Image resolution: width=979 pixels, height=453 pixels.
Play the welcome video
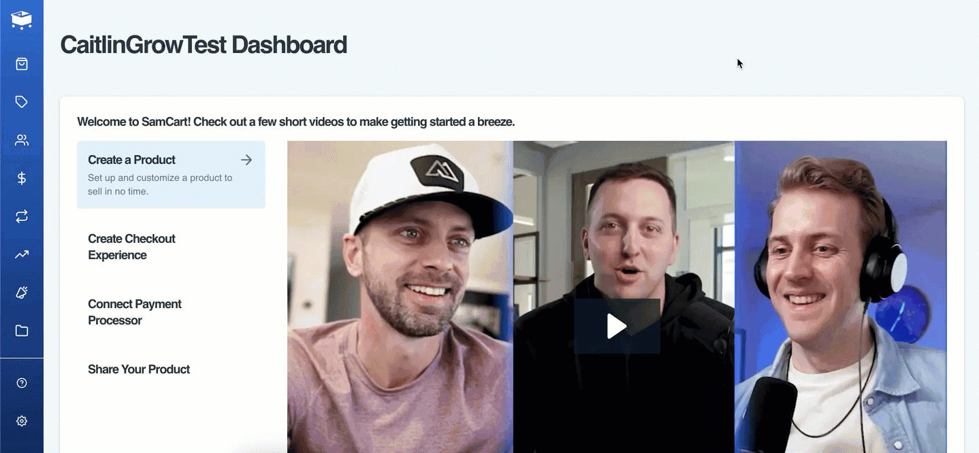pyautogui.click(x=617, y=326)
